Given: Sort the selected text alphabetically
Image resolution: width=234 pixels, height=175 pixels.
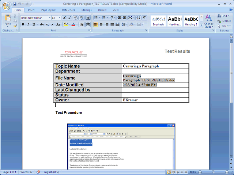Looking at the screenshot, I should (138, 18).
